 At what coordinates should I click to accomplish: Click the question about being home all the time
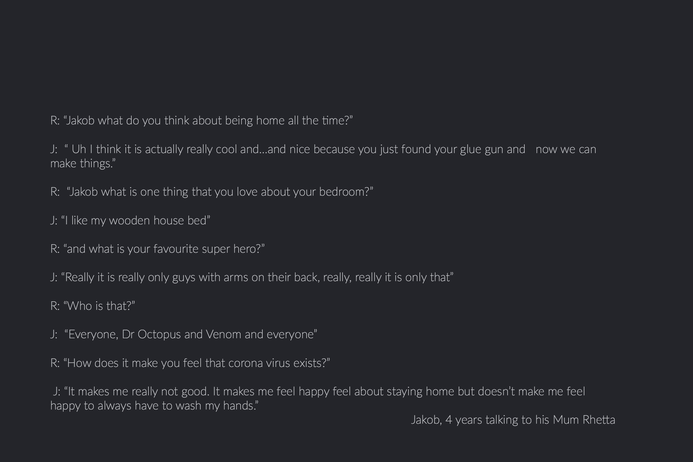(x=201, y=121)
